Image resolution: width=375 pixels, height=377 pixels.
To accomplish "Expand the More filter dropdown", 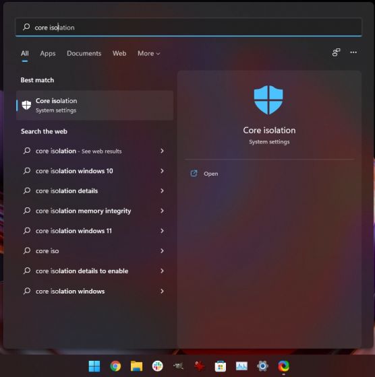I will pos(148,53).
